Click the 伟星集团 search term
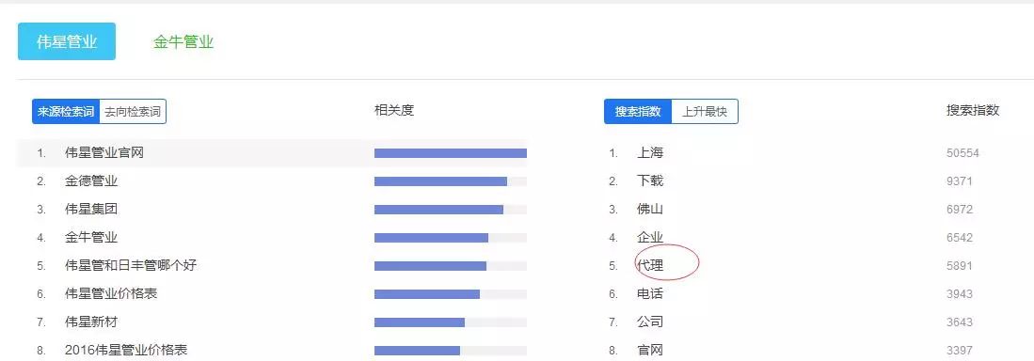 91,209
